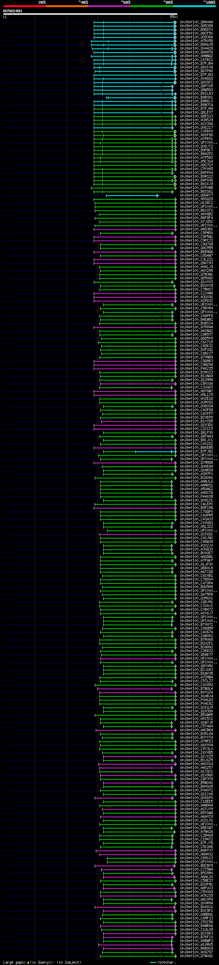This screenshot has height=965, width=219.
Task: Click the UniRef100_A1SRC2 label
Action: tap(196, 203)
